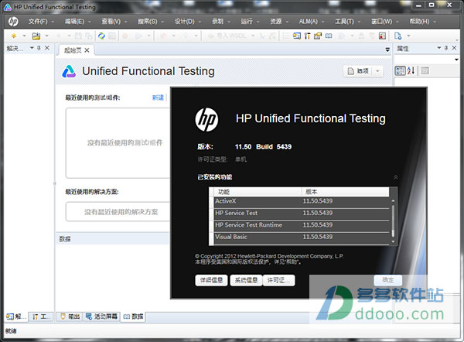Select the 起始页 document tab
464x342 pixels.
click(73, 50)
